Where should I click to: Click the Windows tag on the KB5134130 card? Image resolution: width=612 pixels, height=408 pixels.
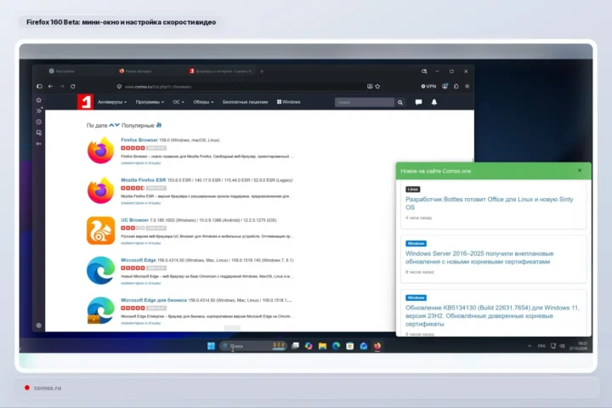click(x=416, y=297)
